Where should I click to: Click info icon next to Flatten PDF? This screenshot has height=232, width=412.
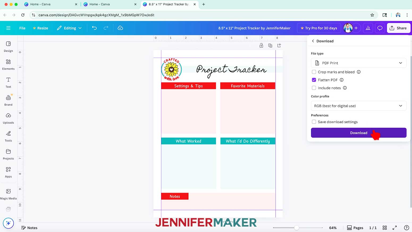[x=342, y=80]
